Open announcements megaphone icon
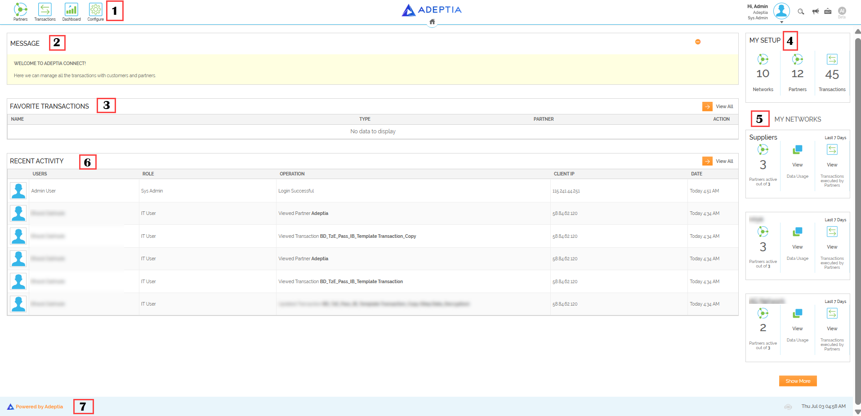861x416 pixels. 815,11
